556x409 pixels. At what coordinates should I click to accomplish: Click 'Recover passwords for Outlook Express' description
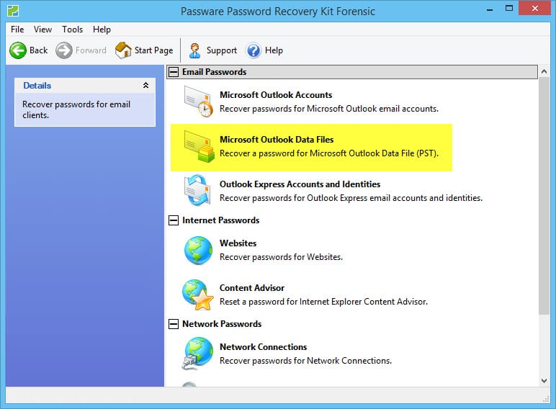(x=351, y=198)
